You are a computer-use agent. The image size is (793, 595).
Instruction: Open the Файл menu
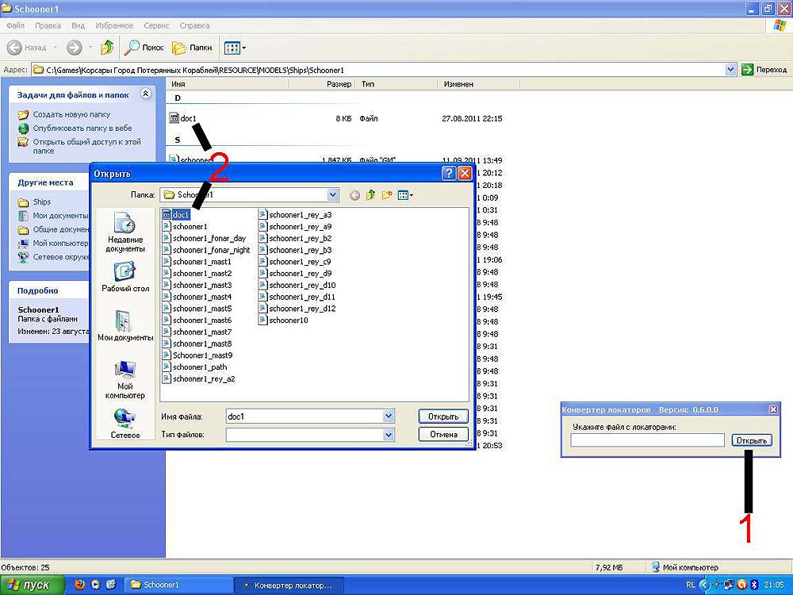tap(15, 25)
